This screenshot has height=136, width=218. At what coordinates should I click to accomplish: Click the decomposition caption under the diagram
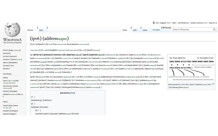[x=190, y=86]
